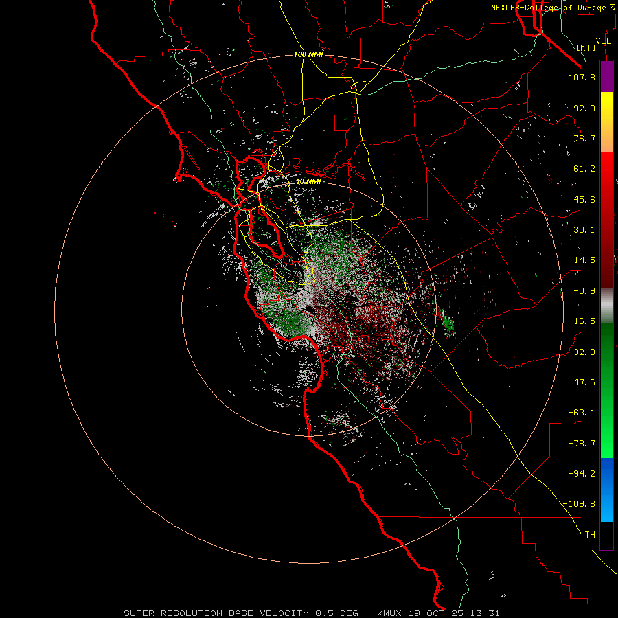Select the 107.8 legend value
The height and width of the screenshot is (618, 618).
click(x=582, y=77)
